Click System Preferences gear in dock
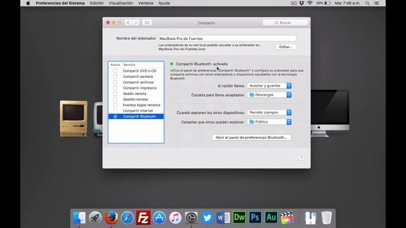Screen dimensions: 406x228 tap(192, 218)
